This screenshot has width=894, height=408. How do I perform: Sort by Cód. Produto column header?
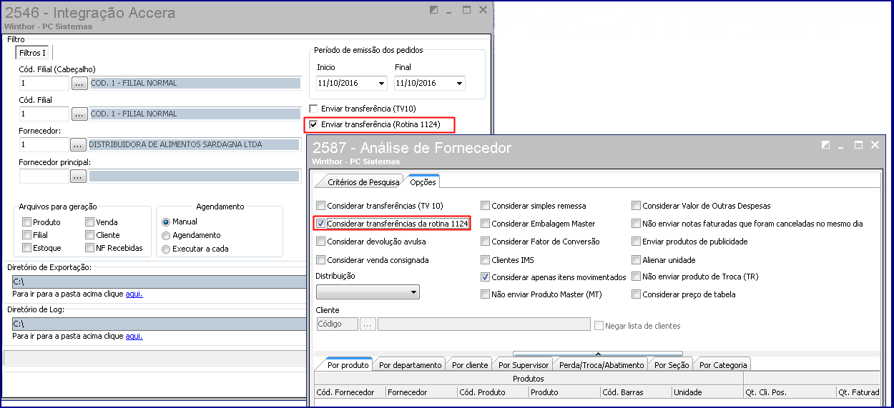[493, 392]
